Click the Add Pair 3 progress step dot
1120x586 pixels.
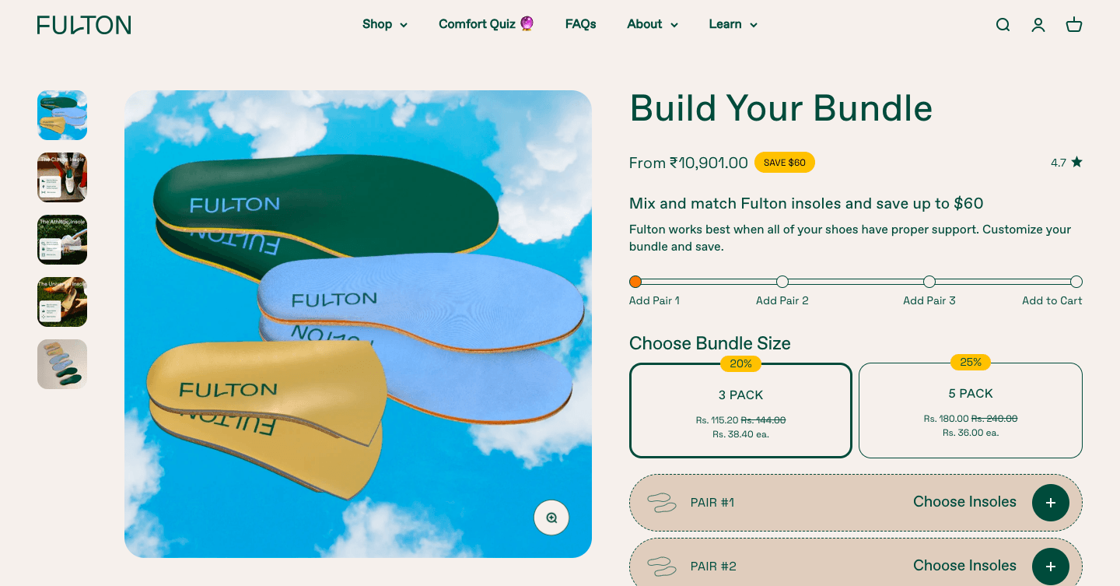coord(929,282)
